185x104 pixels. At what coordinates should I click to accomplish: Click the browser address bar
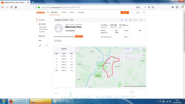click(x=87, y=7)
